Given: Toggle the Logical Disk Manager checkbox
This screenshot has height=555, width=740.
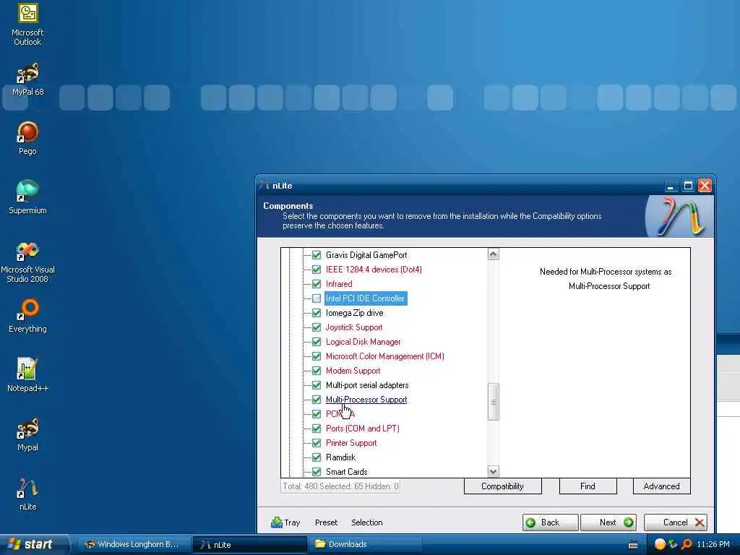Looking at the screenshot, I should tap(317, 342).
